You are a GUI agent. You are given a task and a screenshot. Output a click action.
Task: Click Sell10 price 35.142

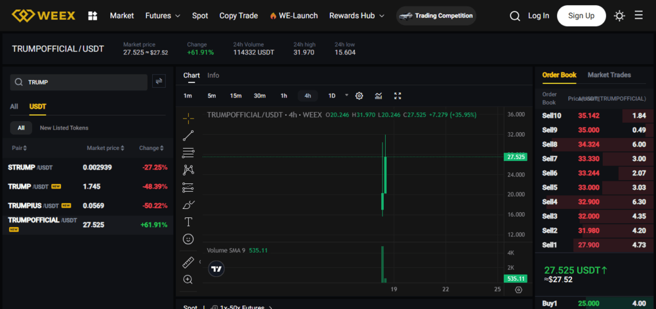click(x=588, y=116)
